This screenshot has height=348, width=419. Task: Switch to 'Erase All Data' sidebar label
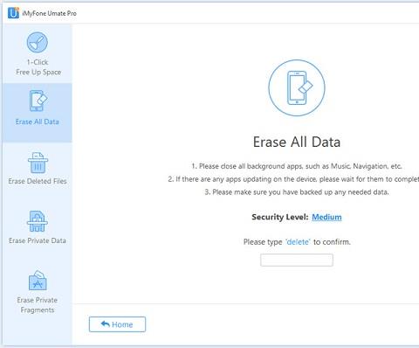(38, 122)
